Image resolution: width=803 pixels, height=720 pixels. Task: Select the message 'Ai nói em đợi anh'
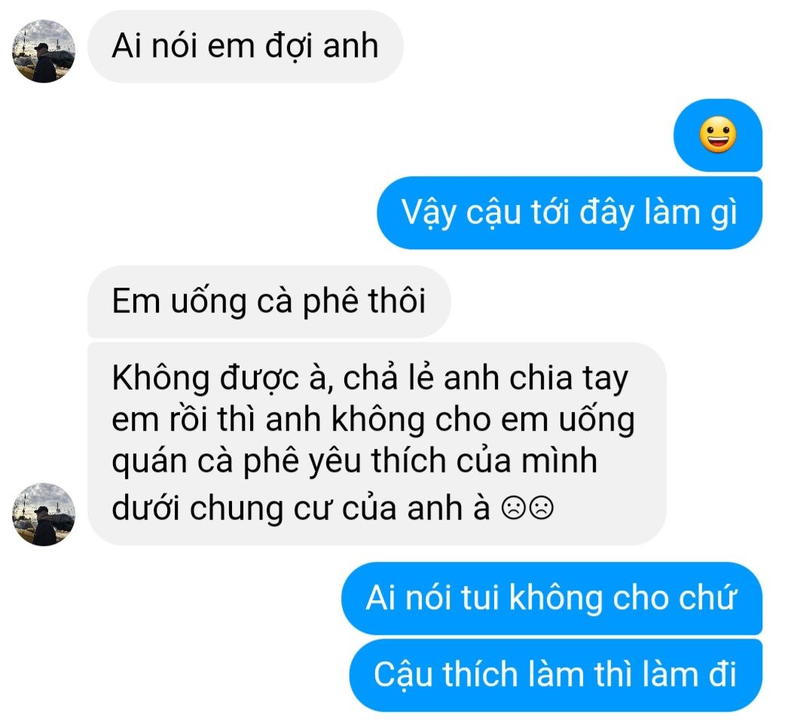246,47
